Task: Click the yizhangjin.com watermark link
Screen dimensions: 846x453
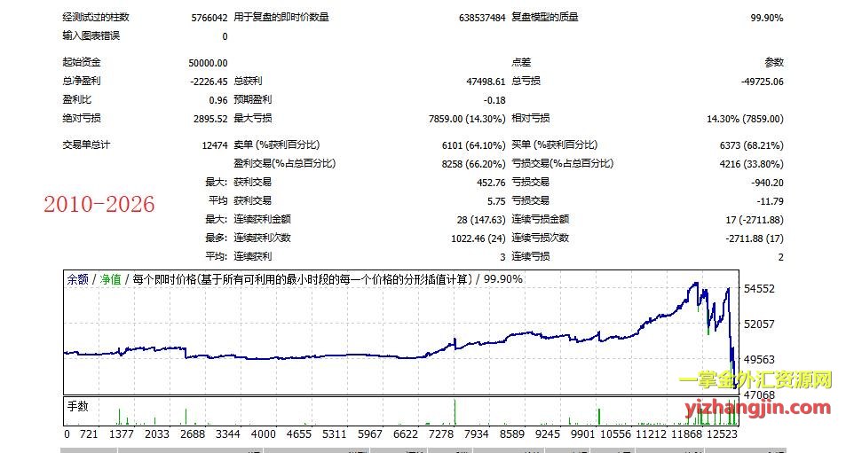Action: pos(758,408)
